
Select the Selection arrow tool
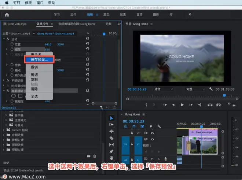[111, 118]
